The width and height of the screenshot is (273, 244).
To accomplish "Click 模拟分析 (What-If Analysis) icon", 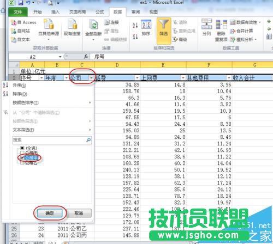I will pos(233,39).
